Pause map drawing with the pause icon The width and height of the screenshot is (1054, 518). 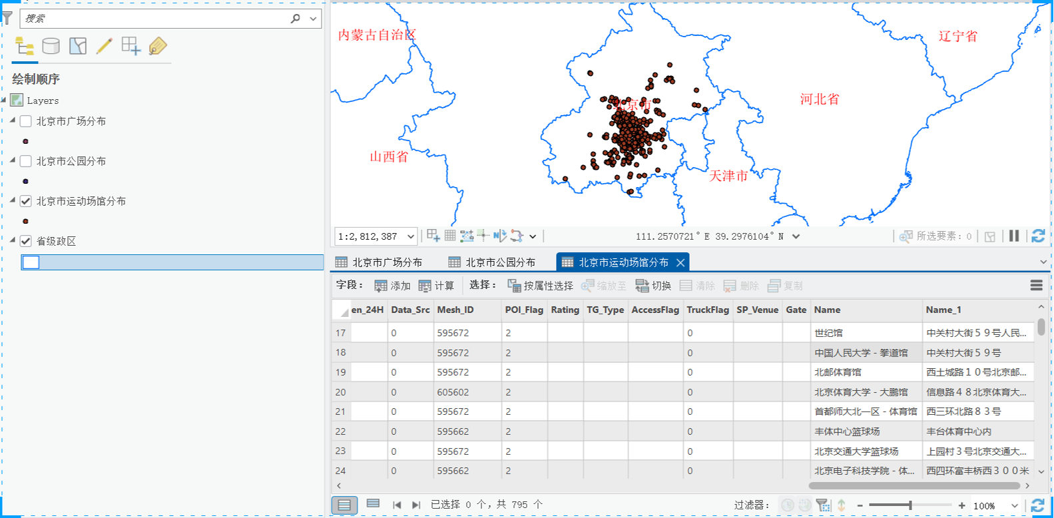coord(1014,236)
